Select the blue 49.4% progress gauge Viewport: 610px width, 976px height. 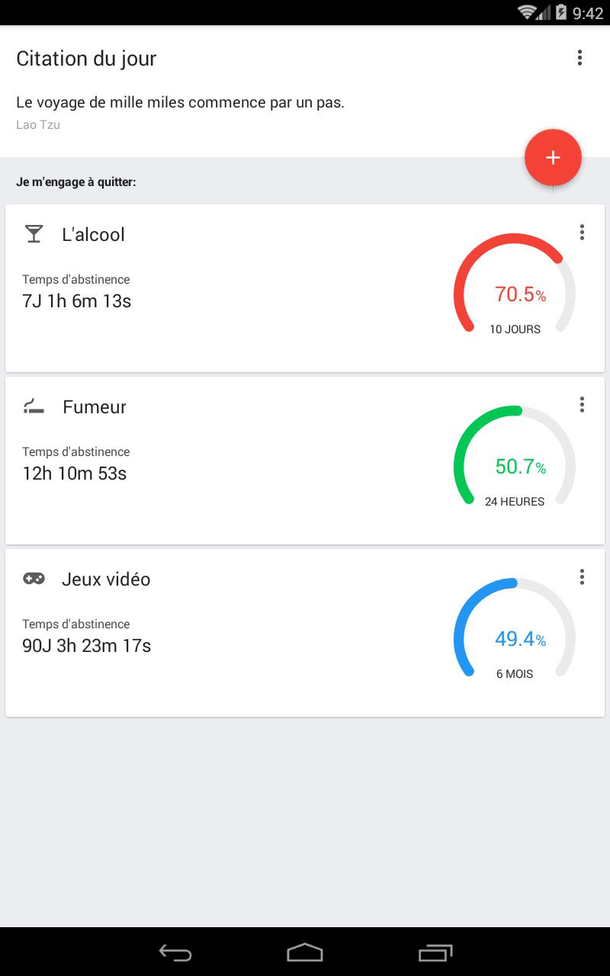[515, 631]
